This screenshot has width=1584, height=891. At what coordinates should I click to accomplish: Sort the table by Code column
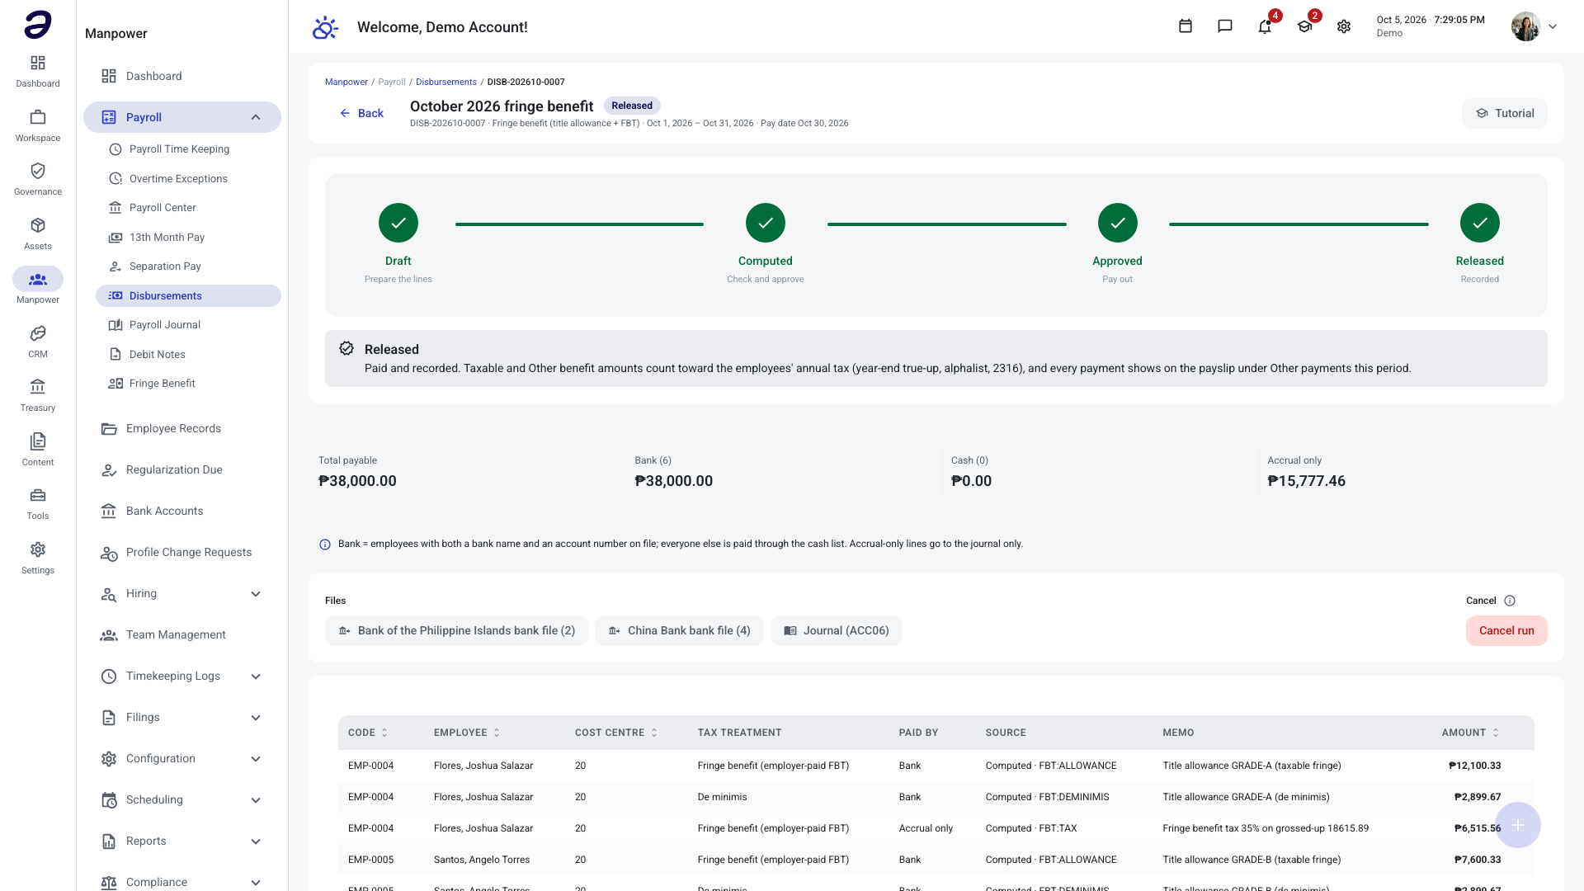368,733
